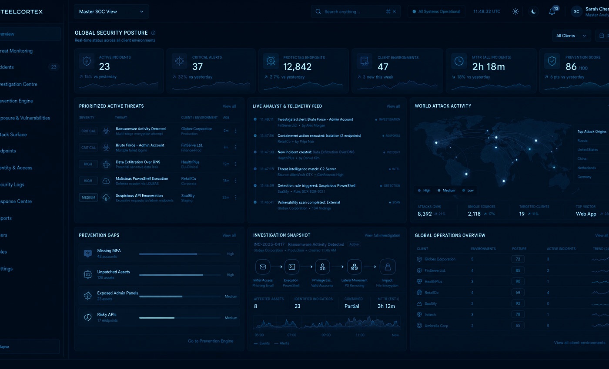609x369 pixels.
Task: Open options menu for Ransomware Activity Detected row
Action: (x=236, y=131)
